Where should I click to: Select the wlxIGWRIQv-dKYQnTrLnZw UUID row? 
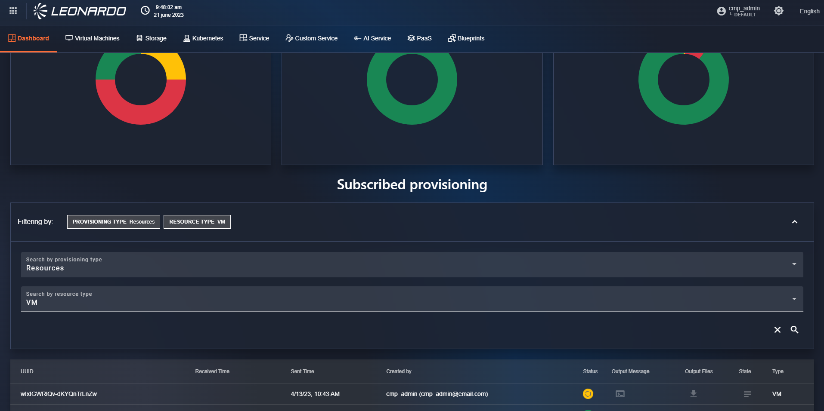click(59, 394)
